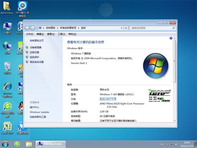Open the Administrator folder desktop icon
This screenshot has height=148, width=197.
[x=7, y=8]
